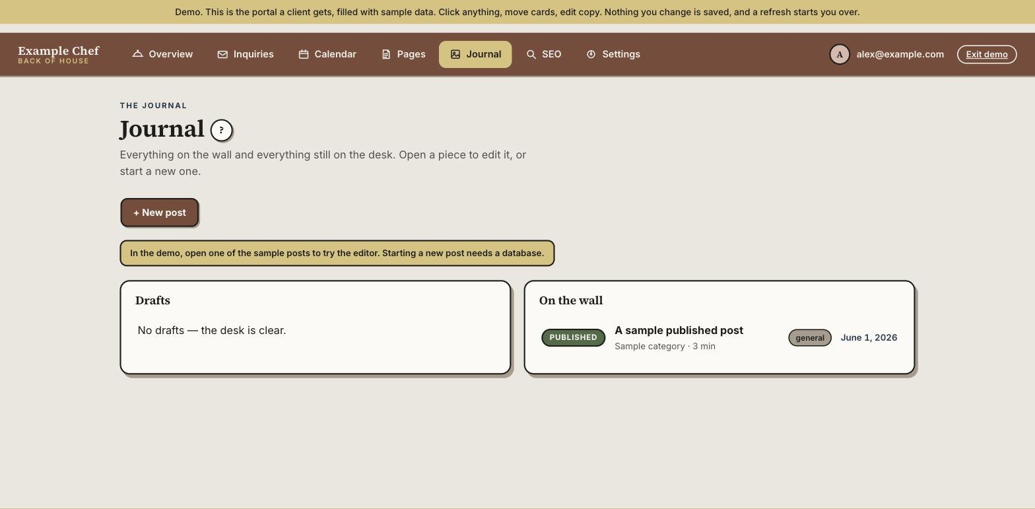Switch to the Calendar tab
The height and width of the screenshot is (509, 1035).
(x=327, y=54)
